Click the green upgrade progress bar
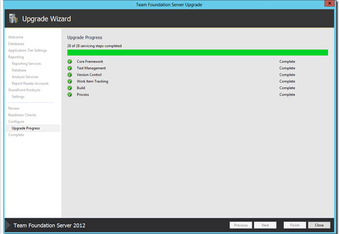Viewport: 339px width, 234px height. [197, 53]
